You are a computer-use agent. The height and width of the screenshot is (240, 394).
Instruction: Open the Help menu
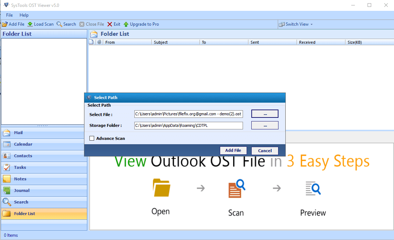[x=24, y=15]
